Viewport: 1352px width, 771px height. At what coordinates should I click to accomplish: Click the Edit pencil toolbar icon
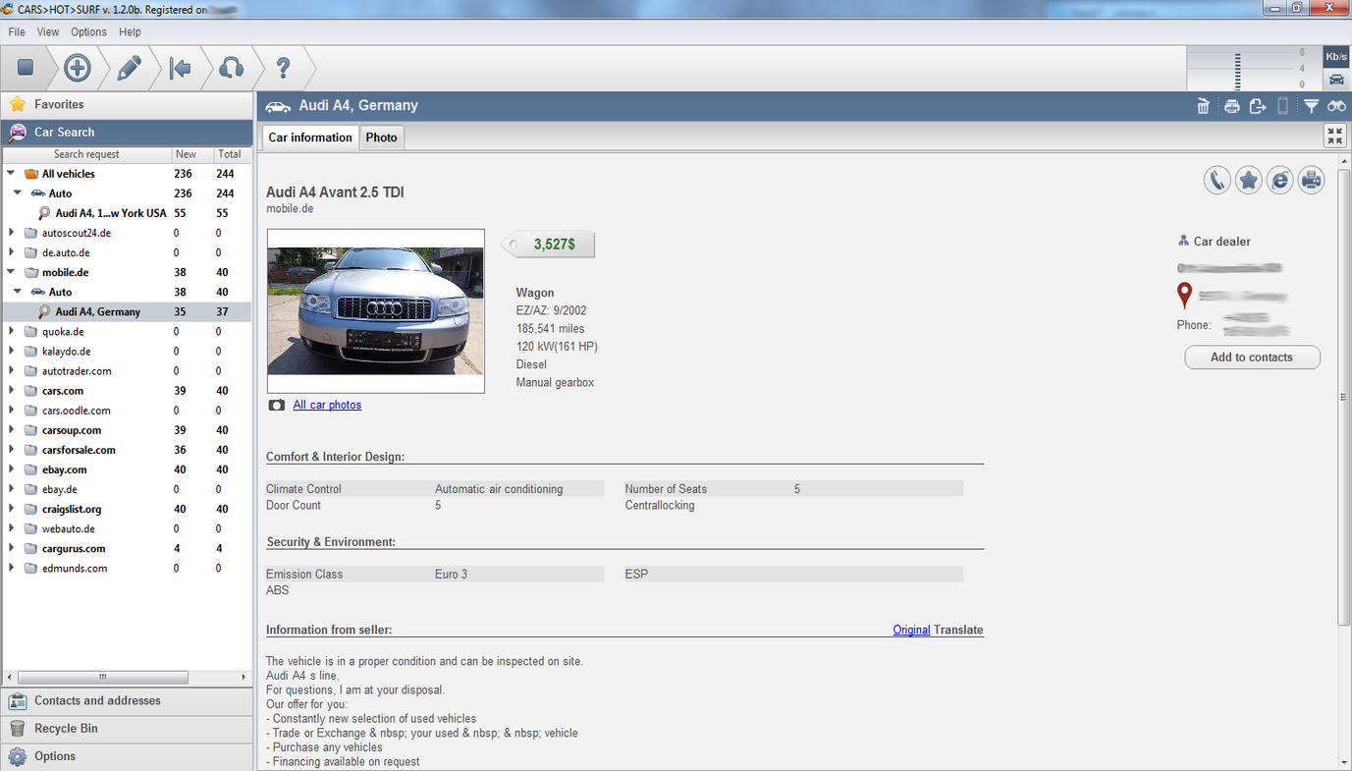click(130, 68)
